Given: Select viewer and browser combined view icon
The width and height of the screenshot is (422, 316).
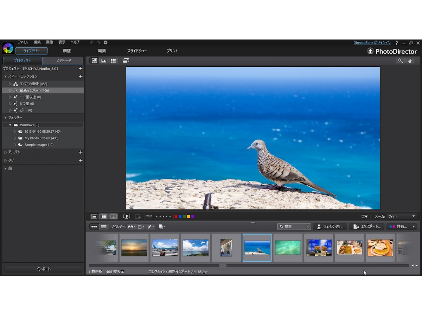Looking at the screenshot, I should click(94, 61).
